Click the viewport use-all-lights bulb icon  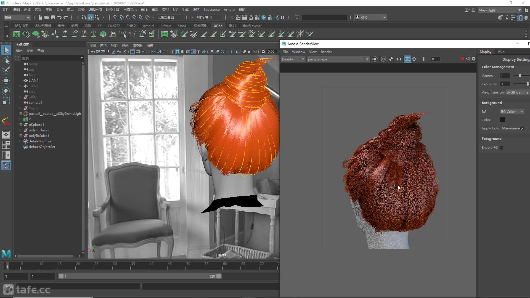(198, 52)
